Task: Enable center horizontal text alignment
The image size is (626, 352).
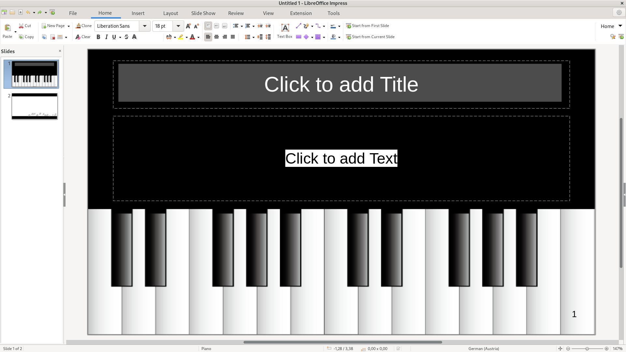Action: click(x=216, y=37)
